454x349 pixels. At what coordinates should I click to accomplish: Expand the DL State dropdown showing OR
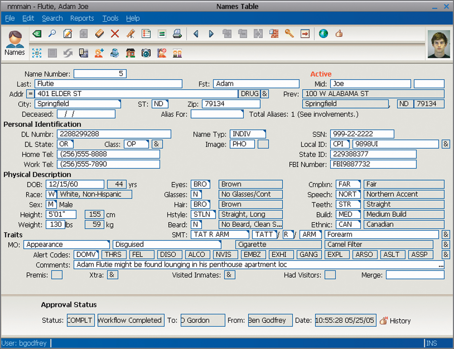pos(65,144)
